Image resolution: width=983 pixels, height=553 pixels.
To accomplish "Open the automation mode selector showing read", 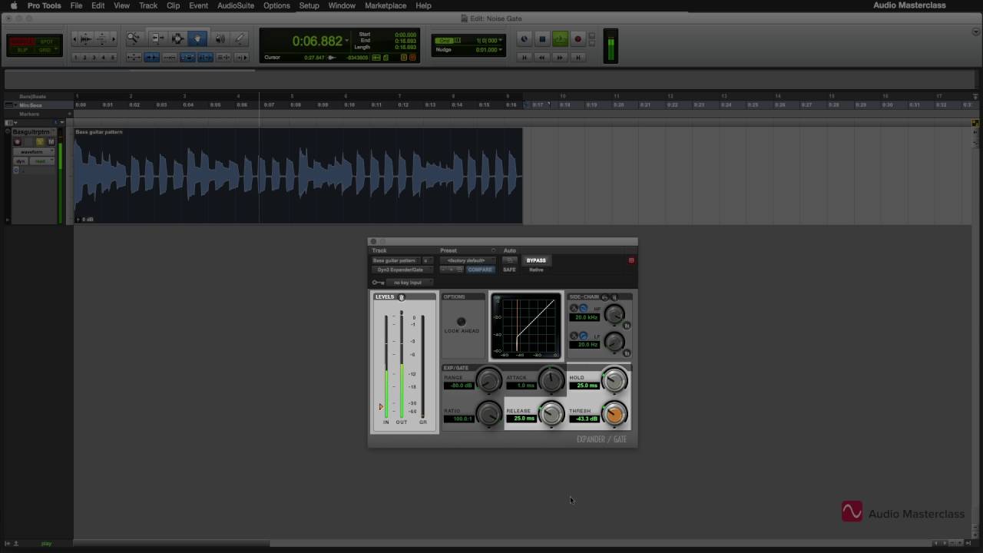I will [42, 161].
